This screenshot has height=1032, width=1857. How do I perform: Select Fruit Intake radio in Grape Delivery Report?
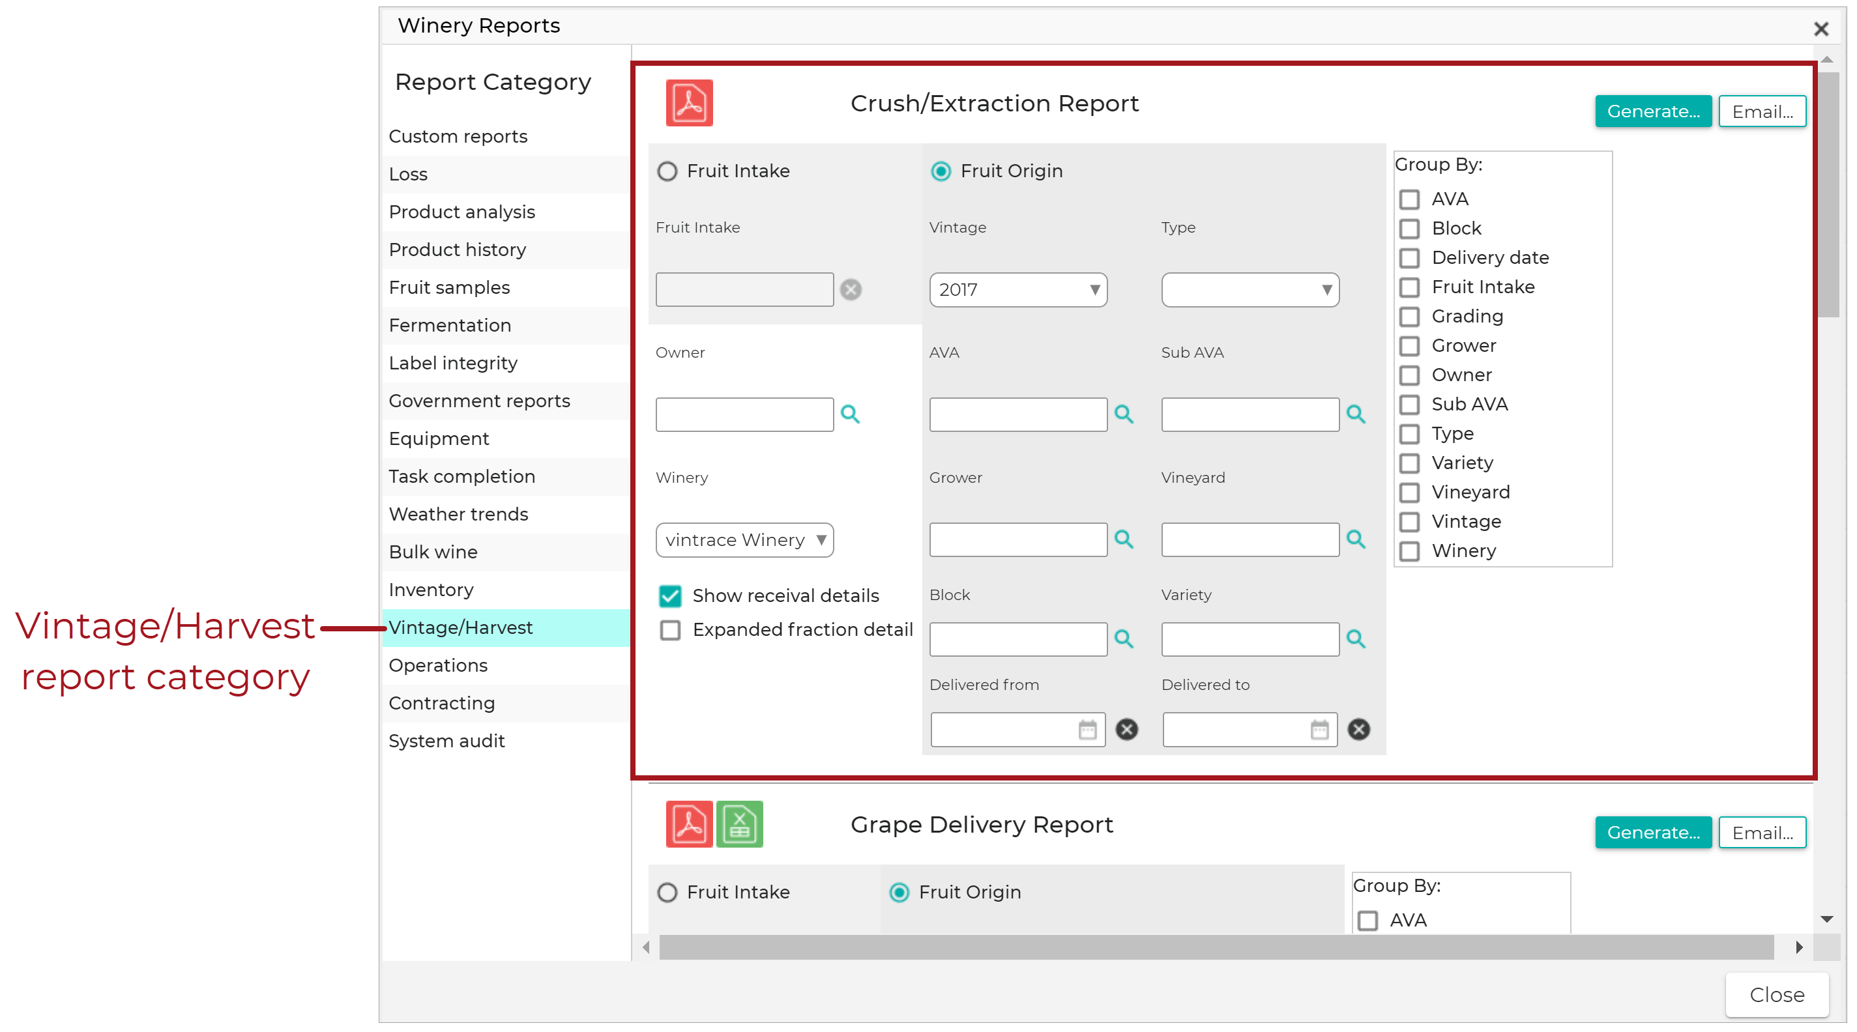667,892
